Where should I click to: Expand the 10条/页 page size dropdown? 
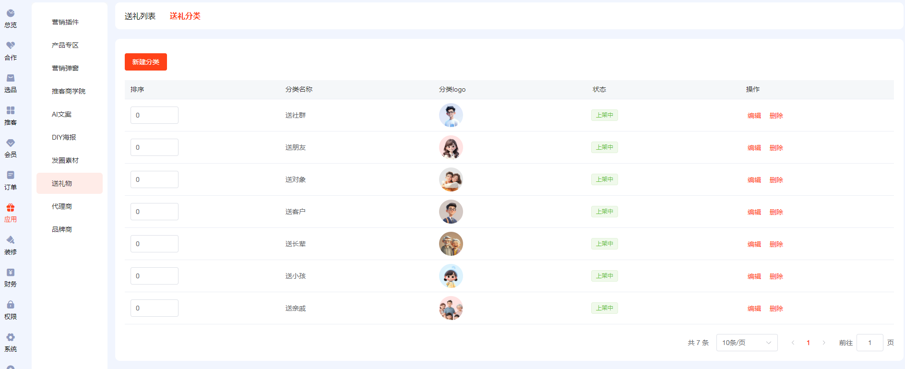point(747,343)
